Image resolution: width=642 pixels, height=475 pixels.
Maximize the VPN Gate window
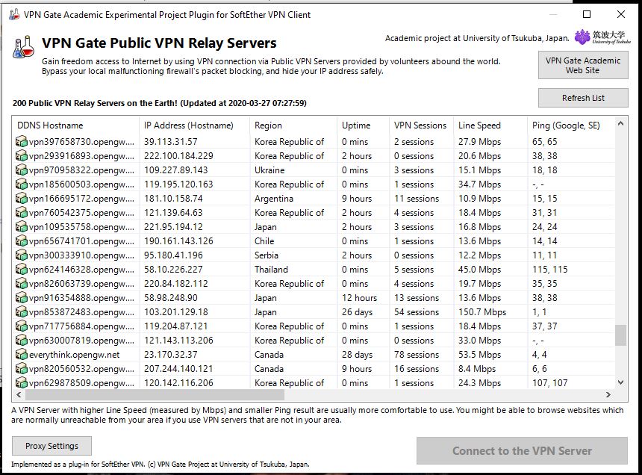(x=587, y=14)
